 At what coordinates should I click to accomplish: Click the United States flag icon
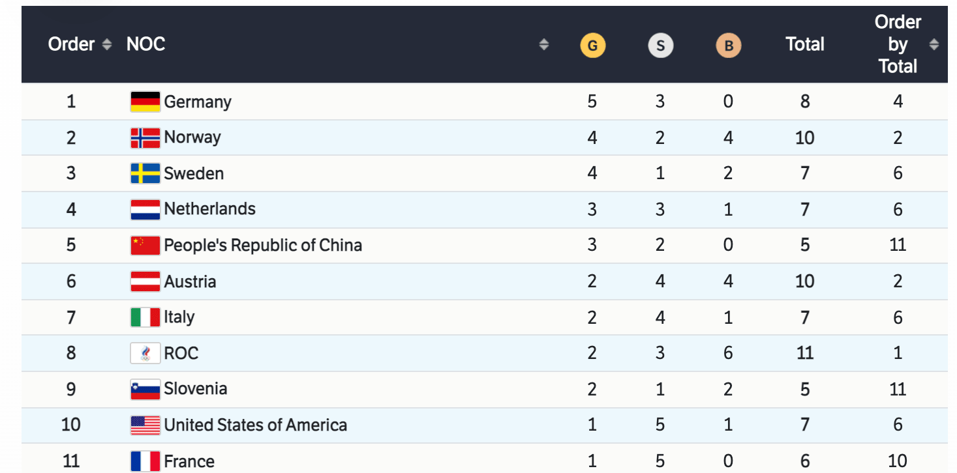click(145, 425)
